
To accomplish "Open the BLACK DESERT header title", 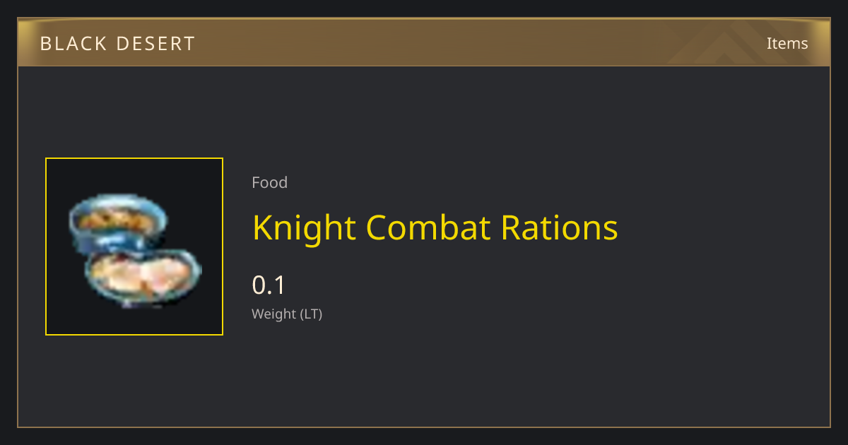I will (117, 44).
